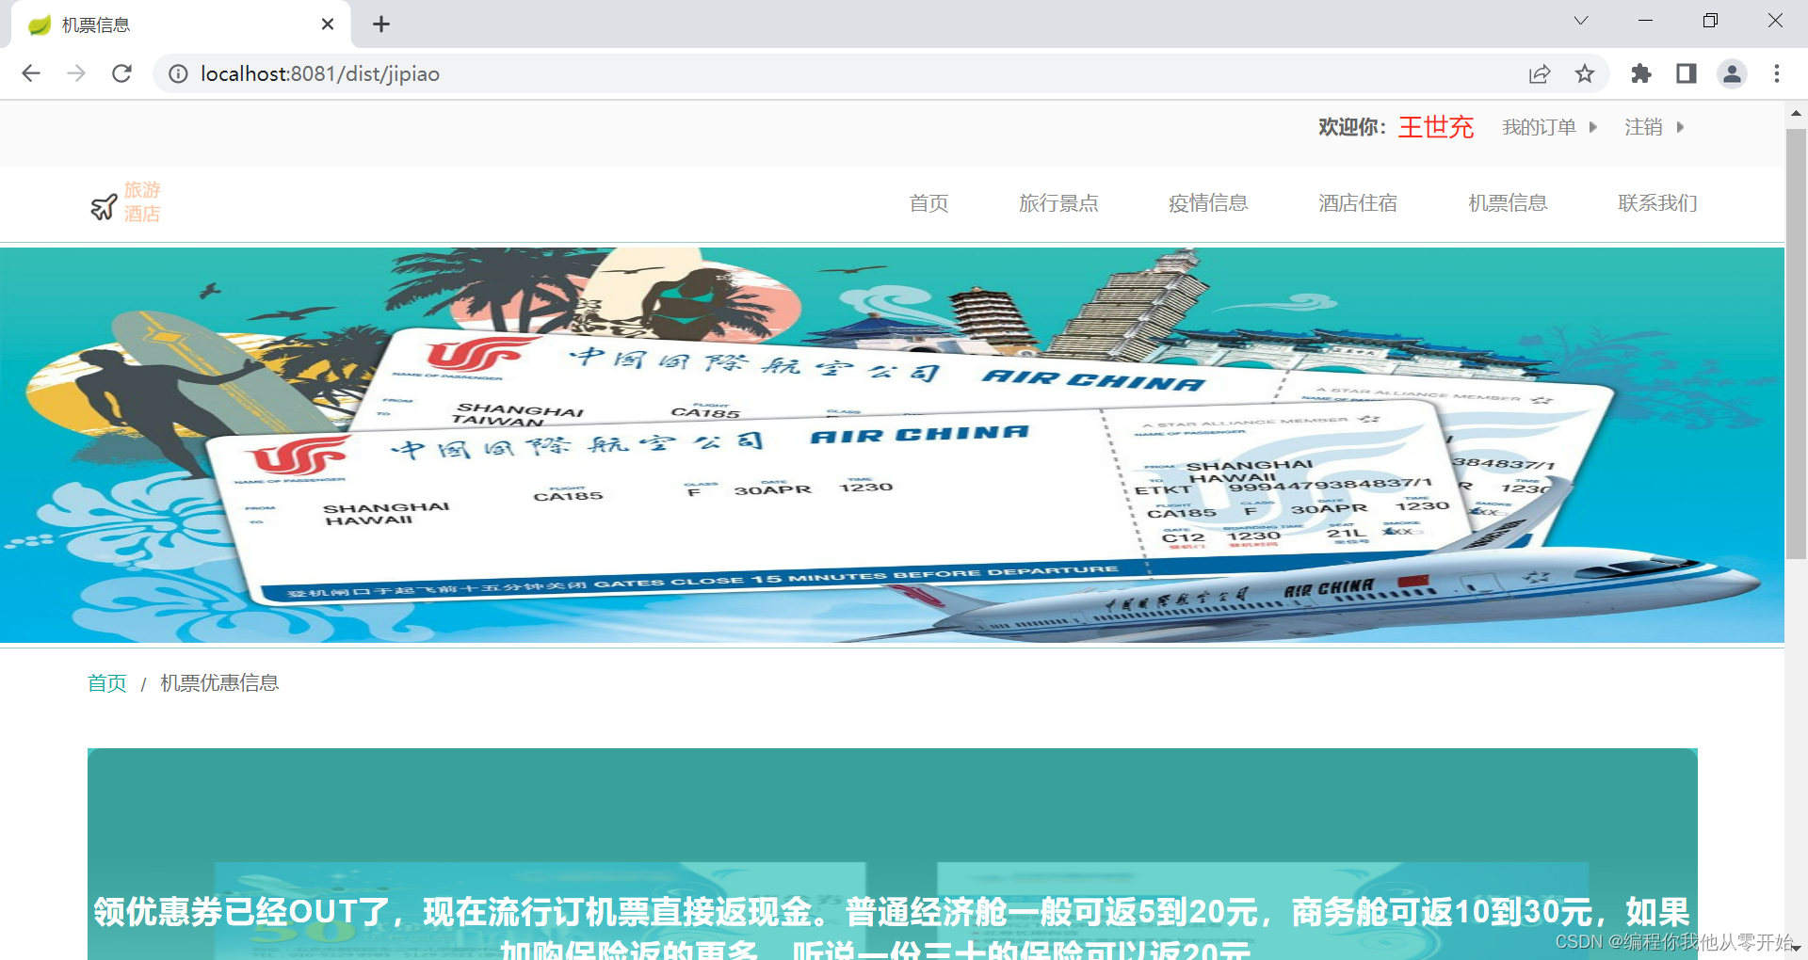Open the browser extensions puzzle icon
1808x960 pixels.
[1640, 73]
